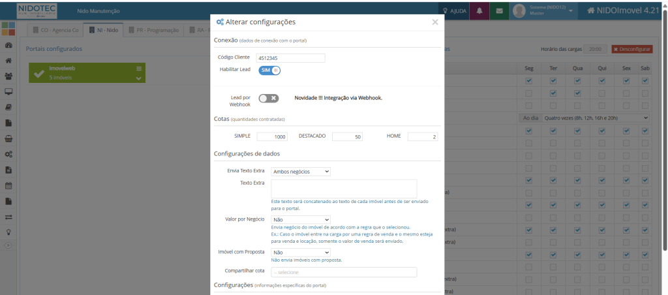Image resolution: width=668 pixels, height=295 pixels.
Task: Uncheck the first Seg checkbox
Action: [x=528, y=81]
